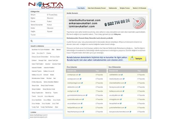Click the link icon beside gunlukdairekiralama.com

click(87, 95)
